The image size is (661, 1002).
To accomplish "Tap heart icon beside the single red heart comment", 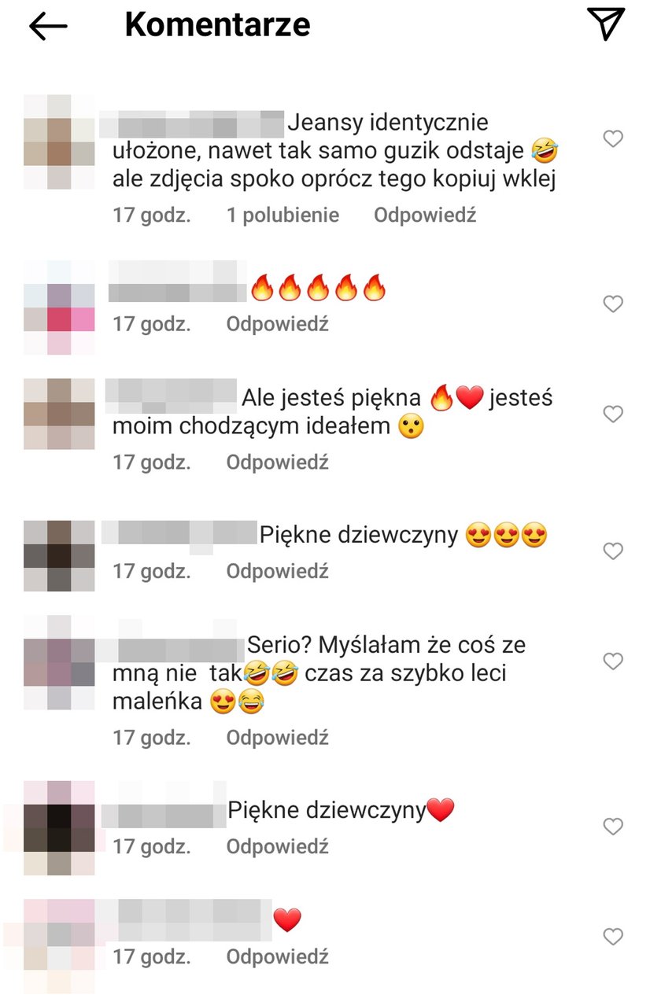I will coord(613,937).
